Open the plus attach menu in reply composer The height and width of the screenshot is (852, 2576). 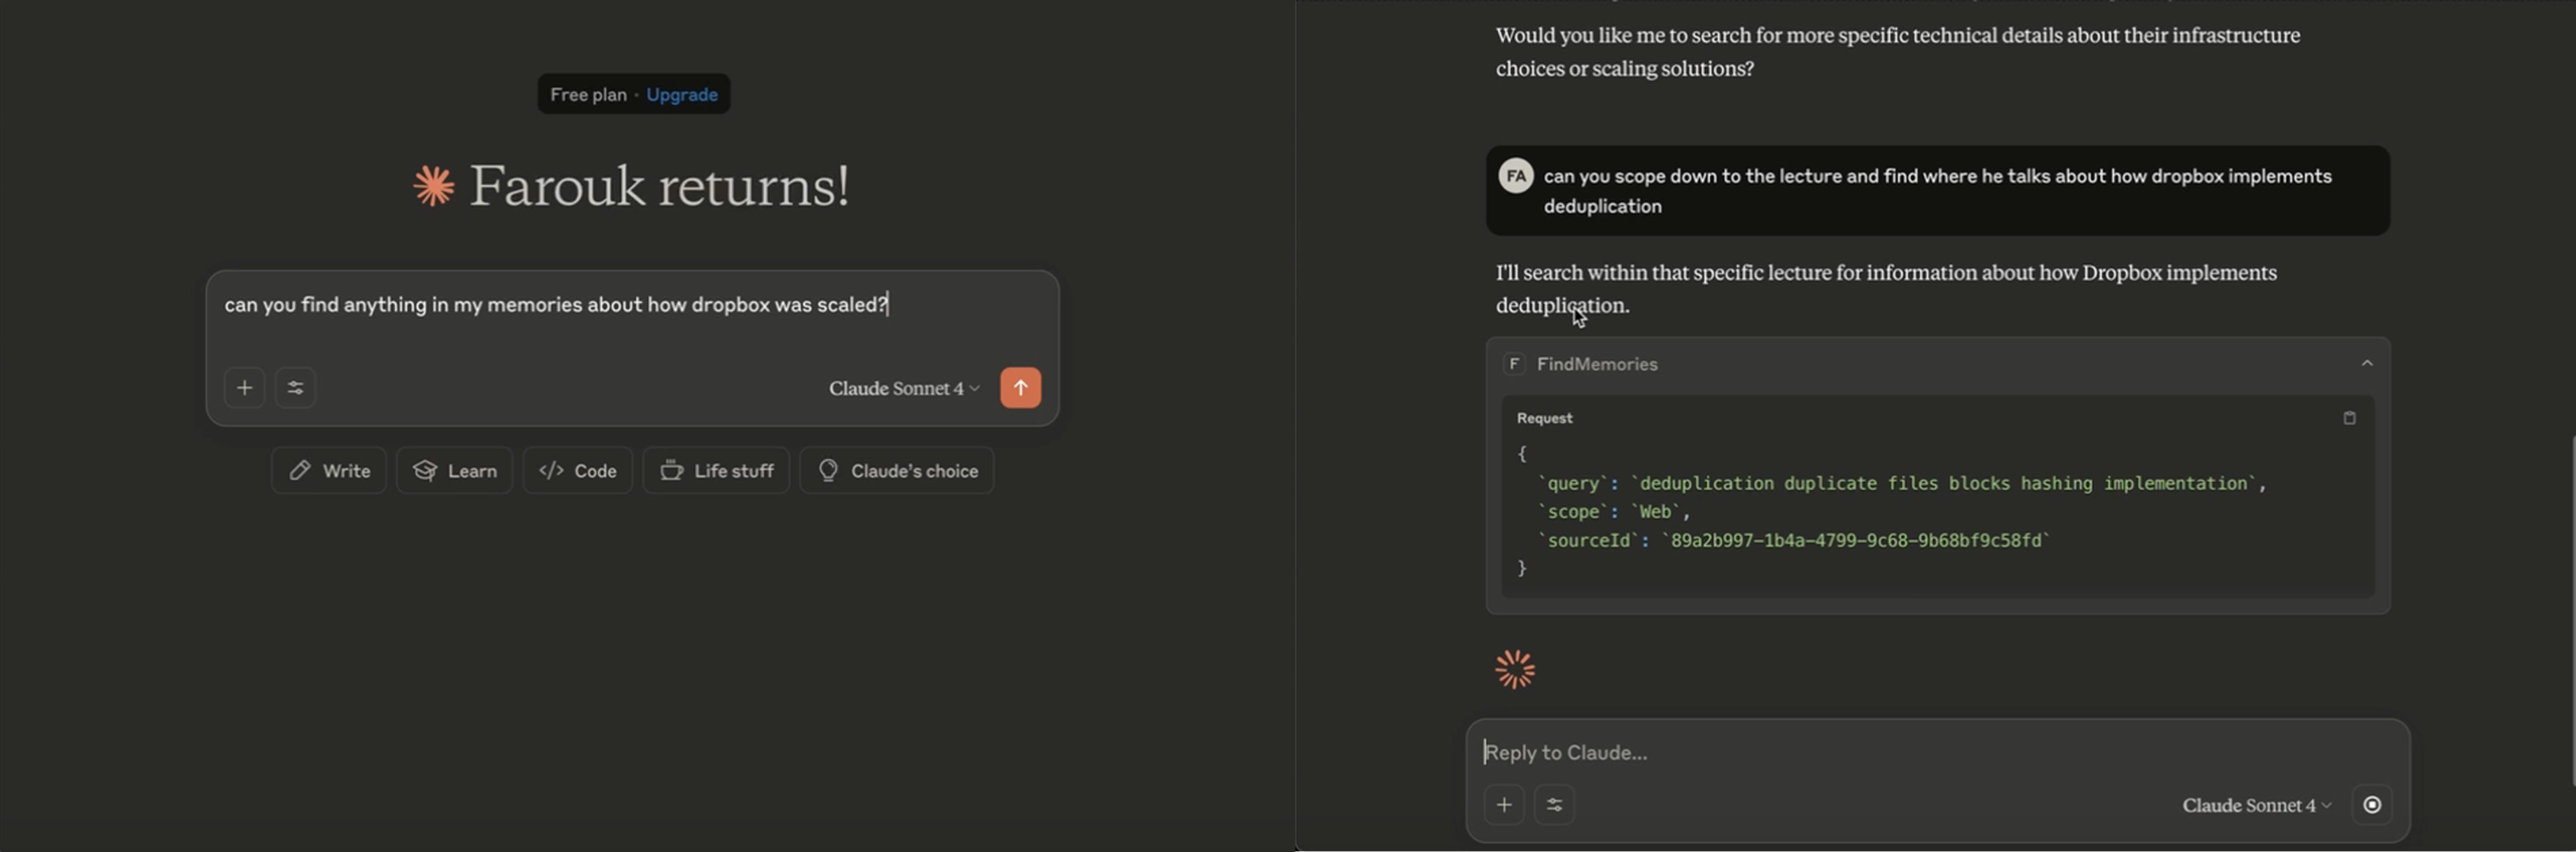click(x=1504, y=805)
